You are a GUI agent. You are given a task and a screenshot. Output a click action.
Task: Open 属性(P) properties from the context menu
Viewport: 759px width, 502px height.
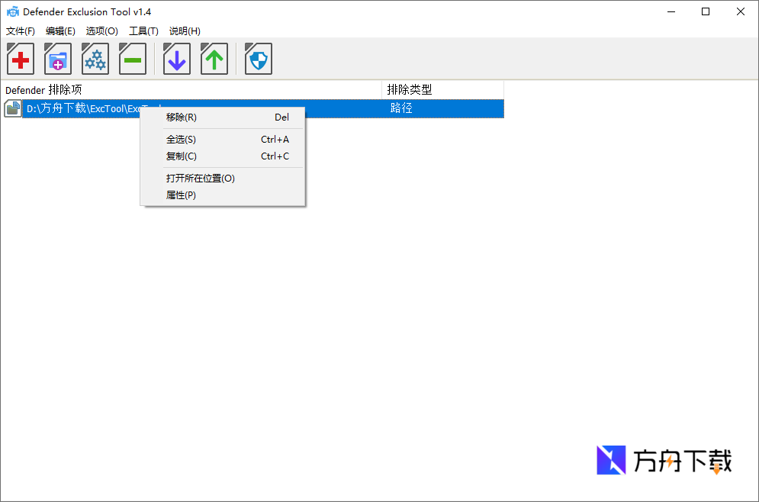181,195
